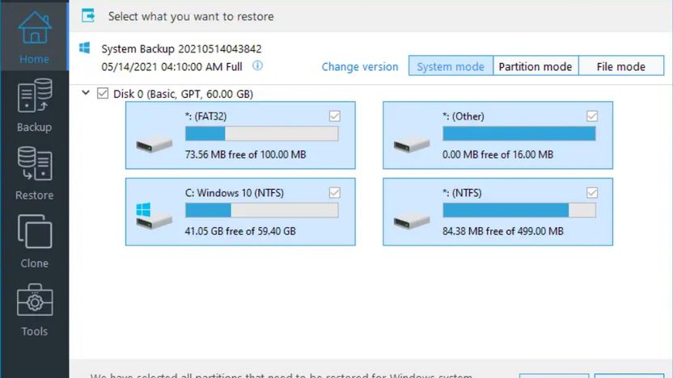Screen dimensions: 673x378
Task: Click '05/14/2021 04:10:00 AM Full' text
Action: pyautogui.click(x=171, y=67)
